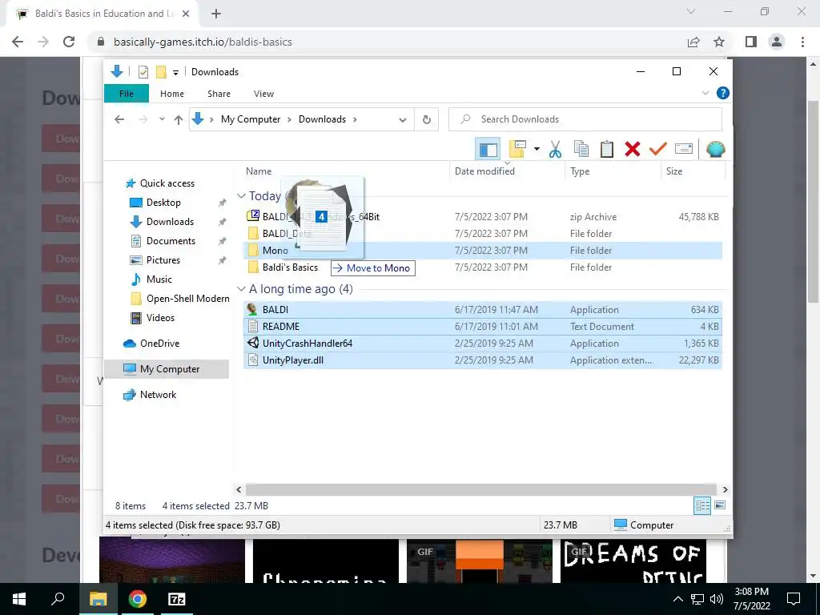Open 7-Zip from the taskbar

[x=176, y=599]
